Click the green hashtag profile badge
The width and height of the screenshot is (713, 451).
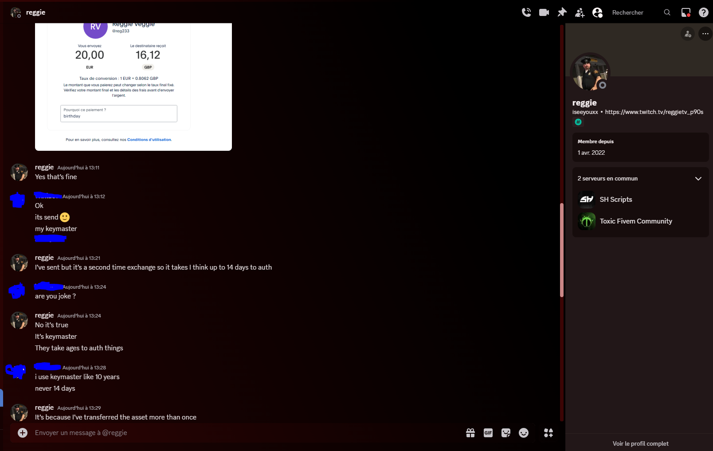(578, 122)
